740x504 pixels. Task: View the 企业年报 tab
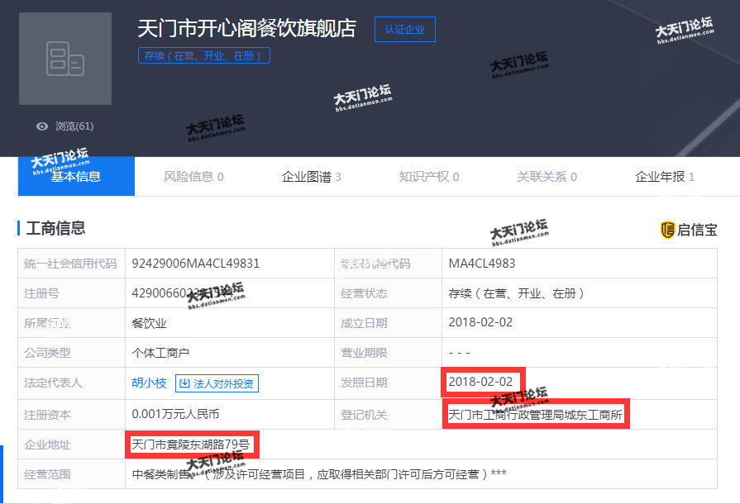point(664,176)
